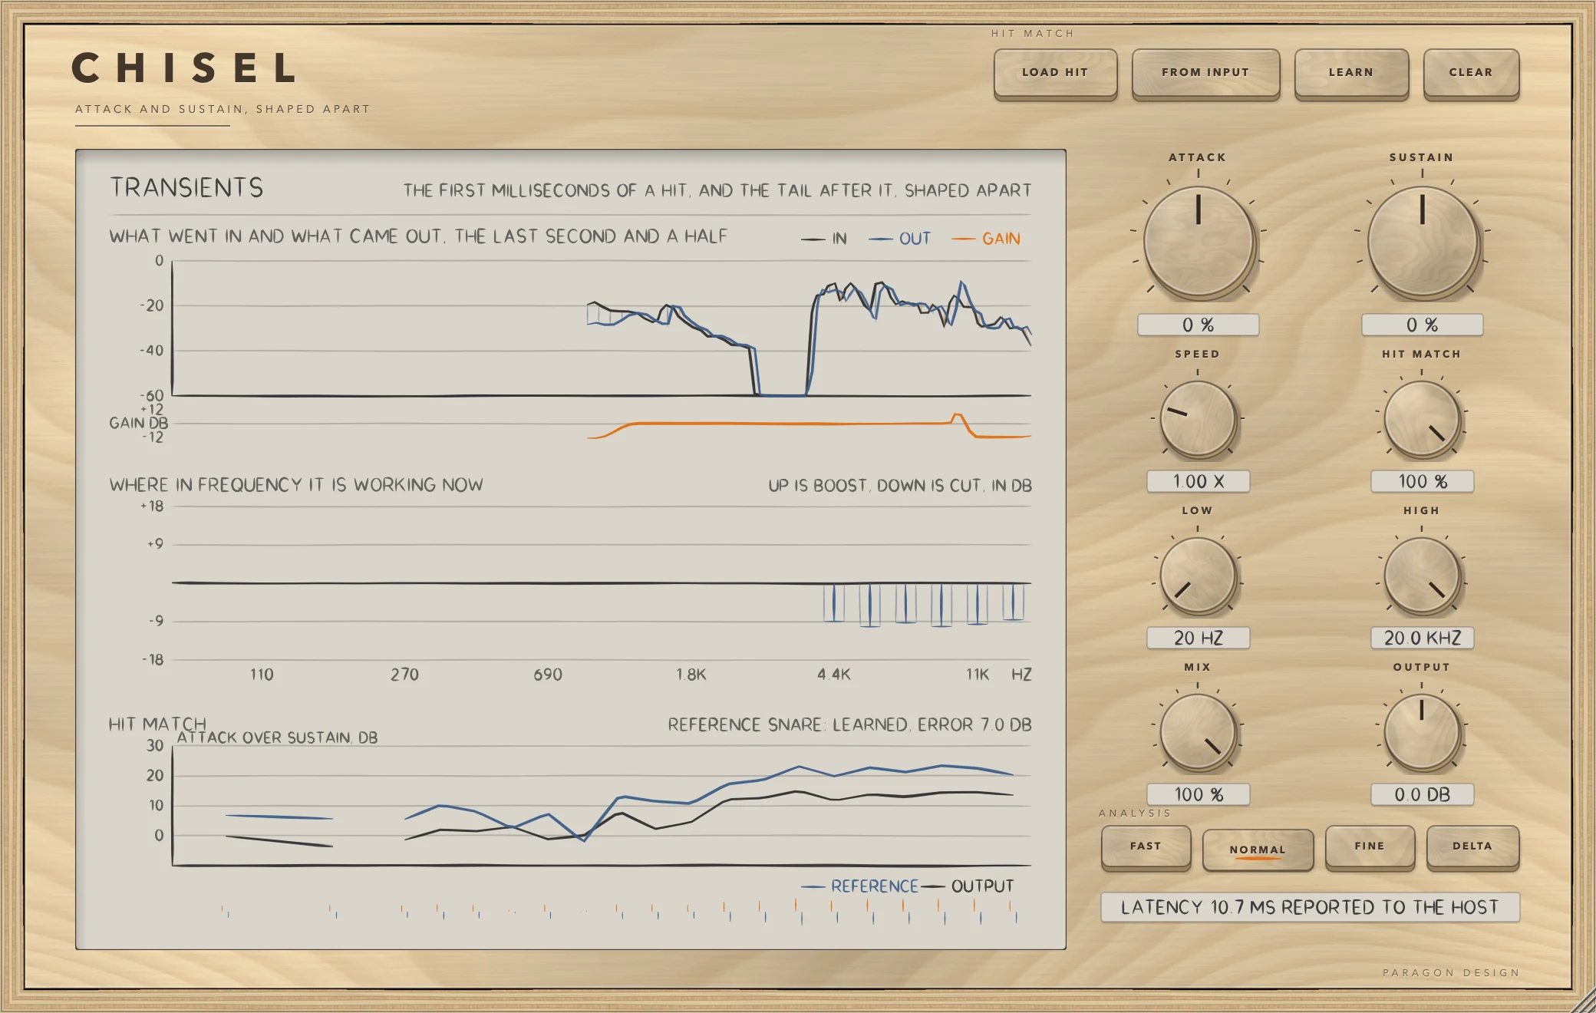Image resolution: width=1596 pixels, height=1013 pixels.
Task: Click the From Input button
Action: [1205, 73]
